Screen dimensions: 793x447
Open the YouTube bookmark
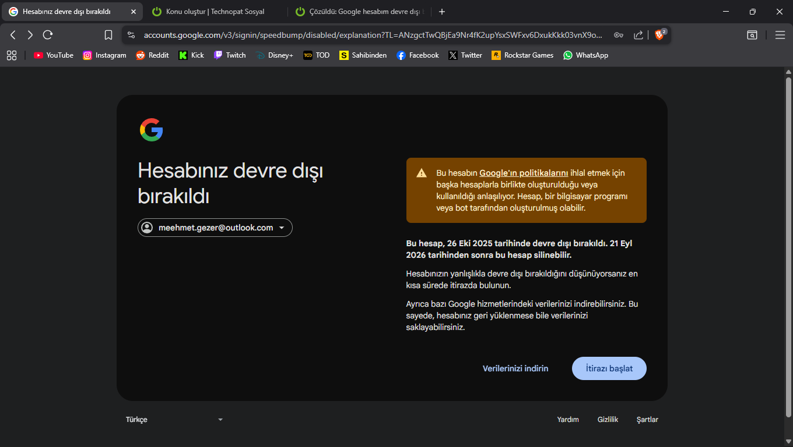54,55
